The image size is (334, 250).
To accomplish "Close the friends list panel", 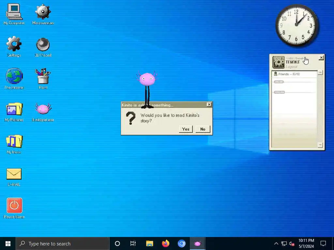I will click(x=321, y=58).
